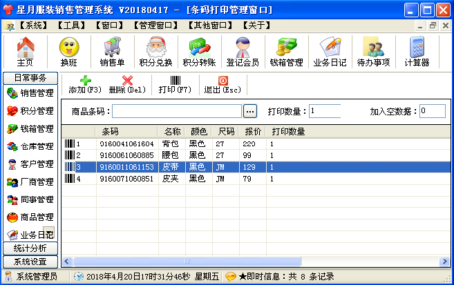Select barcode 9160071060851 row

coord(256,179)
